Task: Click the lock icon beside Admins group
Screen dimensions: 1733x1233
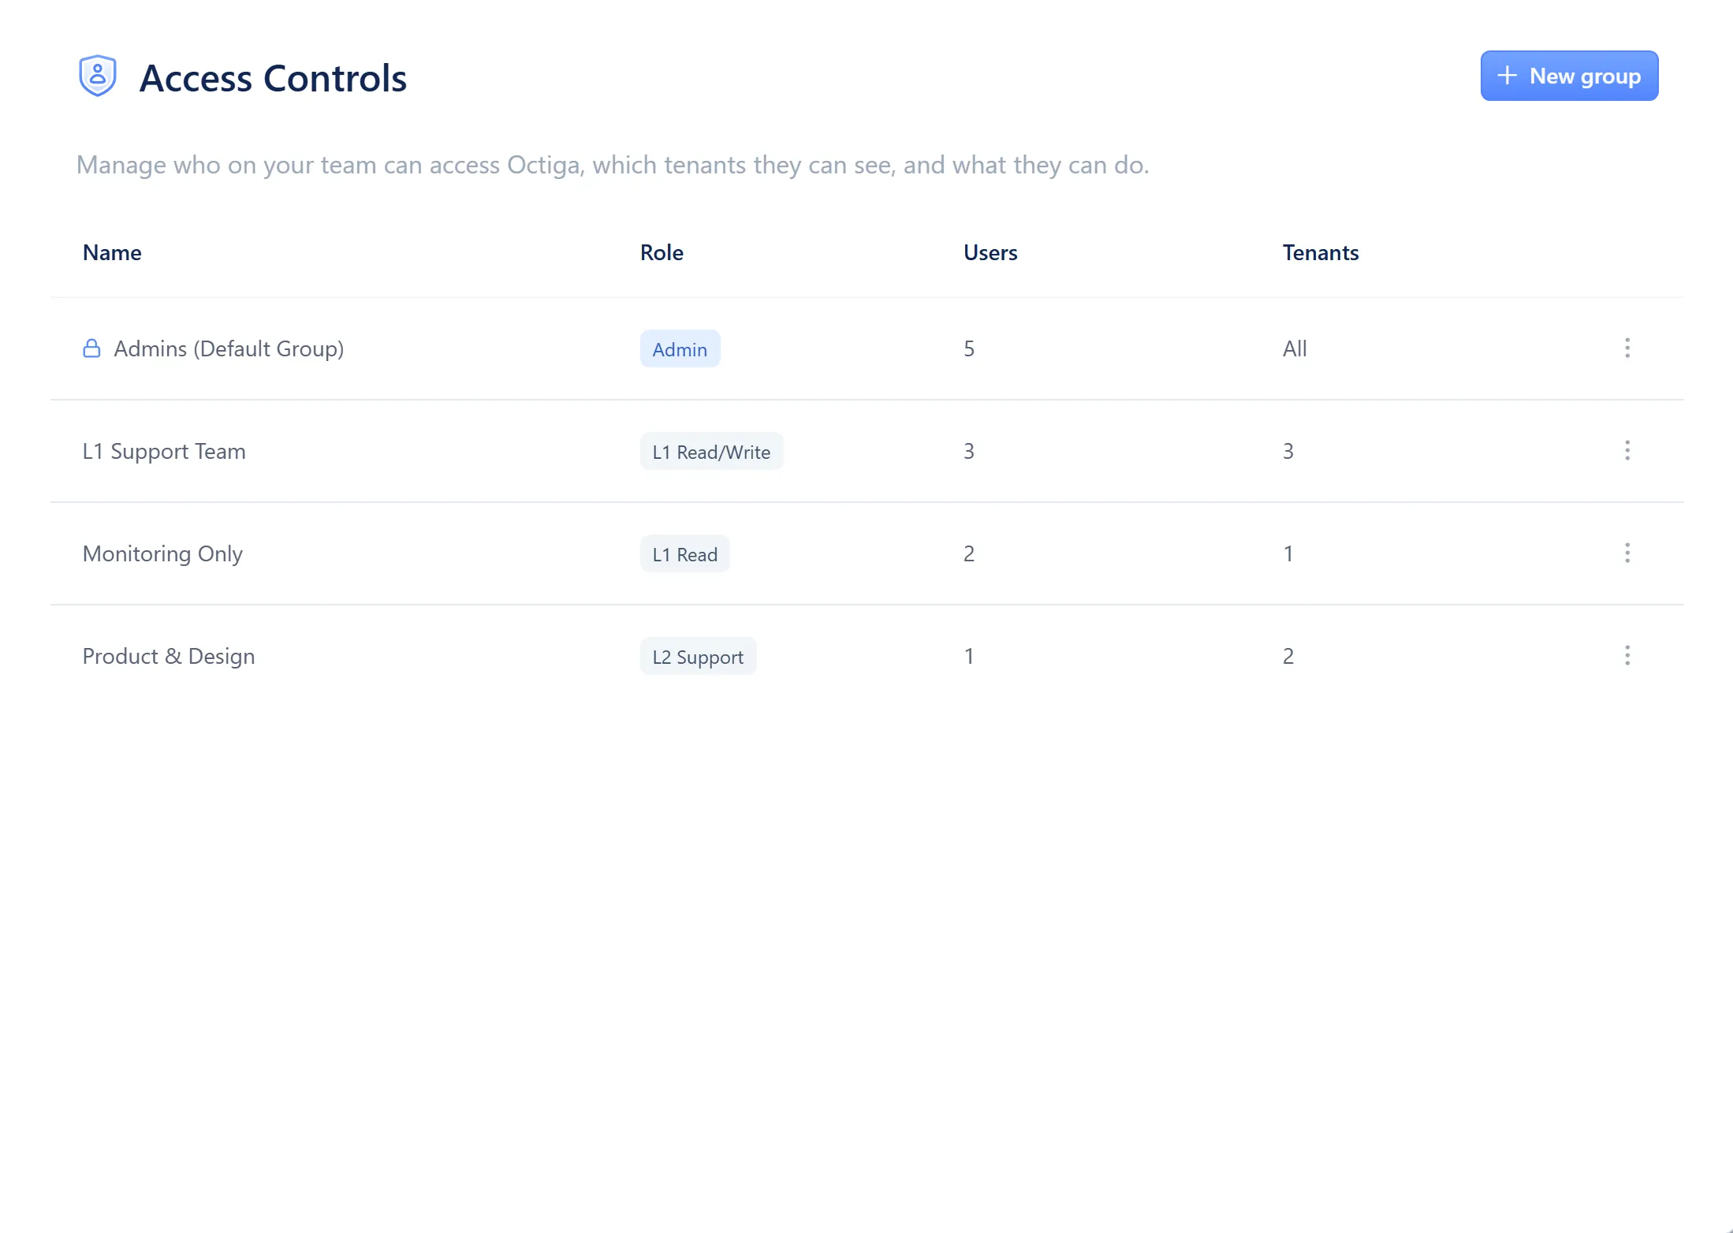Action: click(x=91, y=348)
